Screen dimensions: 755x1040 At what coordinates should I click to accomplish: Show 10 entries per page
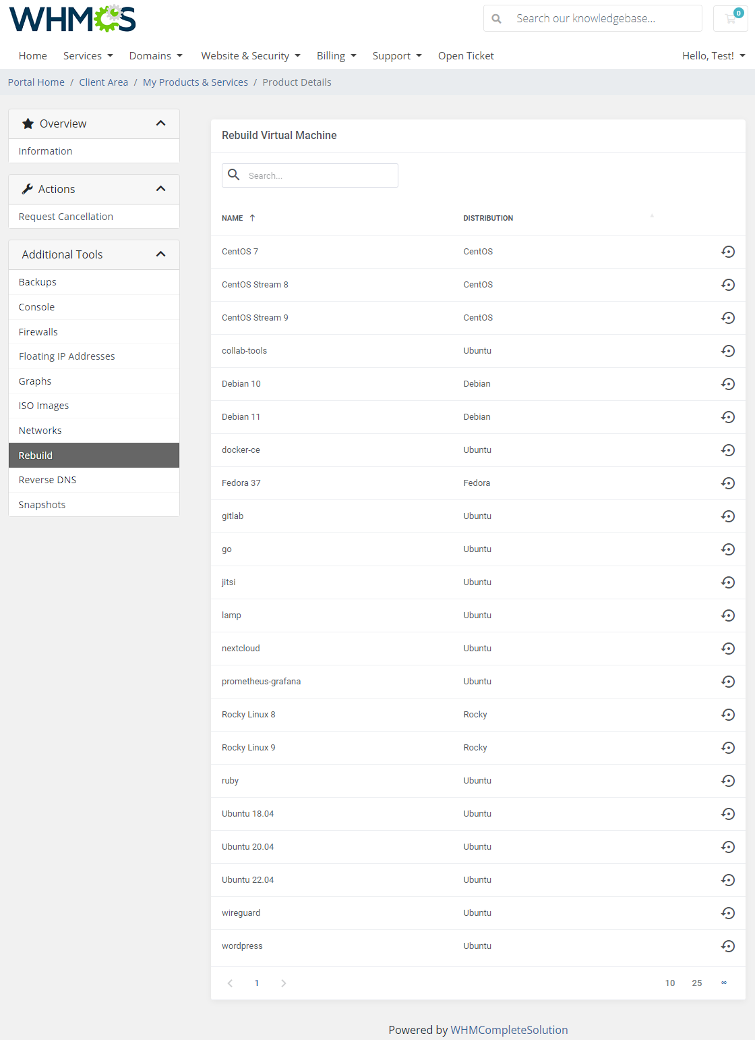(x=670, y=983)
